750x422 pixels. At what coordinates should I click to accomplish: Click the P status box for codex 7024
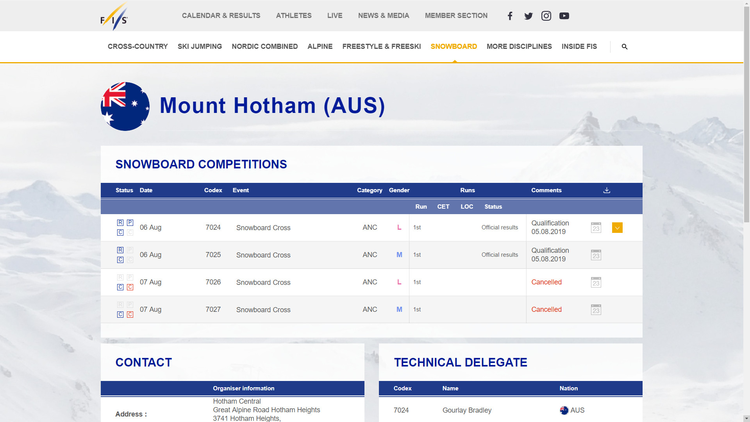[x=130, y=223]
